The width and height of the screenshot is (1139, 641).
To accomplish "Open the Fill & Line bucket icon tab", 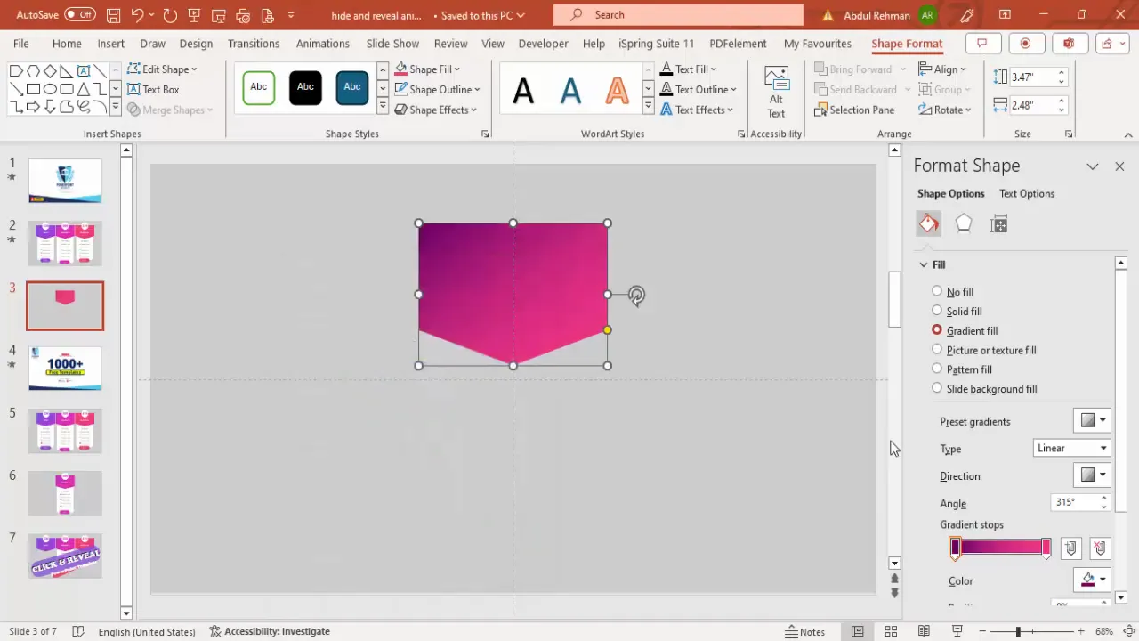I will tap(928, 223).
